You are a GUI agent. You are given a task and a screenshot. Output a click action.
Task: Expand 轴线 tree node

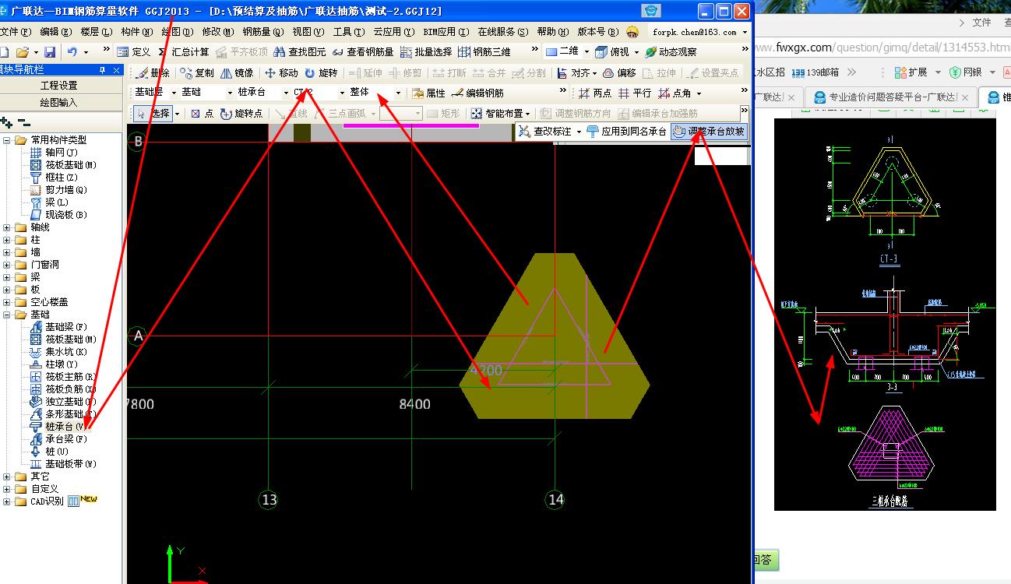click(x=7, y=227)
